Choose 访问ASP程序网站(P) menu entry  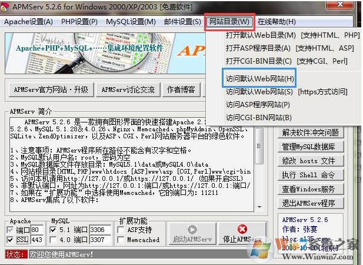click(258, 105)
